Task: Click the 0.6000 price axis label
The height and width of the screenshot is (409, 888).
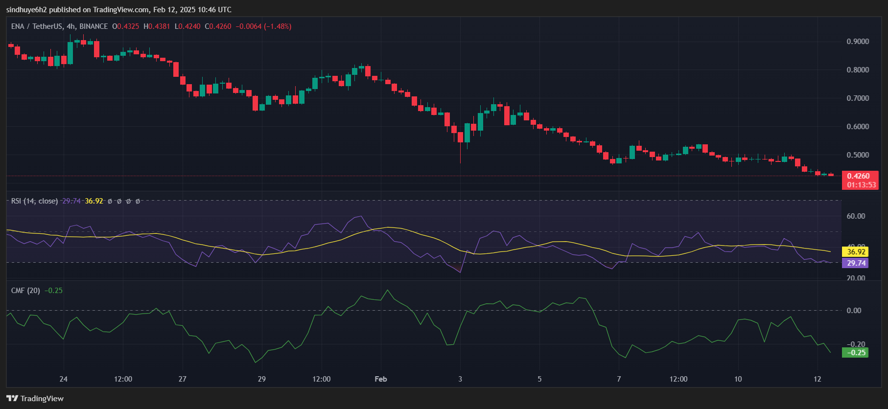Action: click(x=858, y=127)
